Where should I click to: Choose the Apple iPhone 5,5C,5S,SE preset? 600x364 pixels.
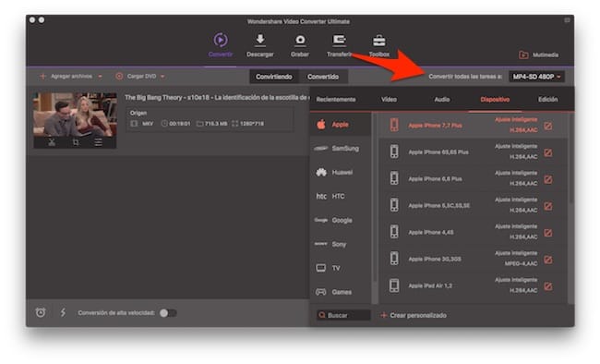click(473, 206)
